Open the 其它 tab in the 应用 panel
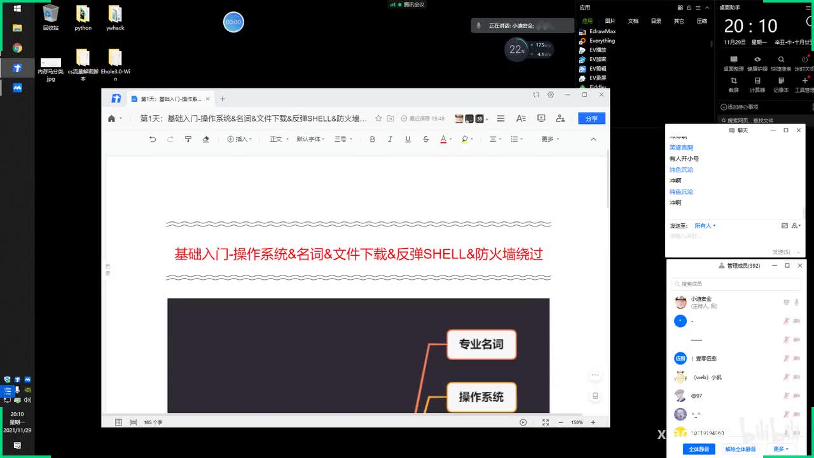 [x=679, y=21]
